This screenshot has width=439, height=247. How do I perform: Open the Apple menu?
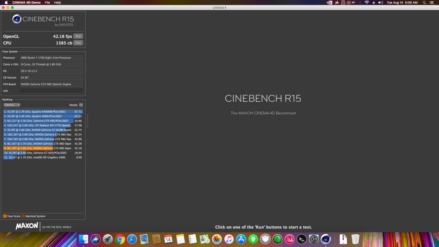pos(6,3)
